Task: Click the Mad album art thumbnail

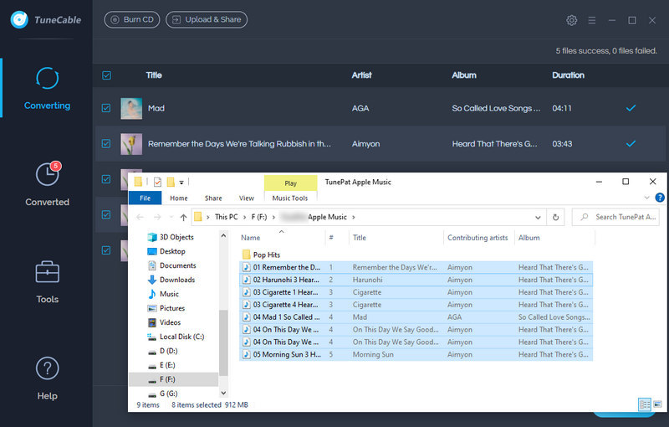Action: tap(131, 109)
